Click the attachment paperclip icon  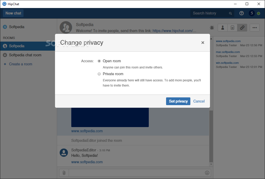point(64,173)
